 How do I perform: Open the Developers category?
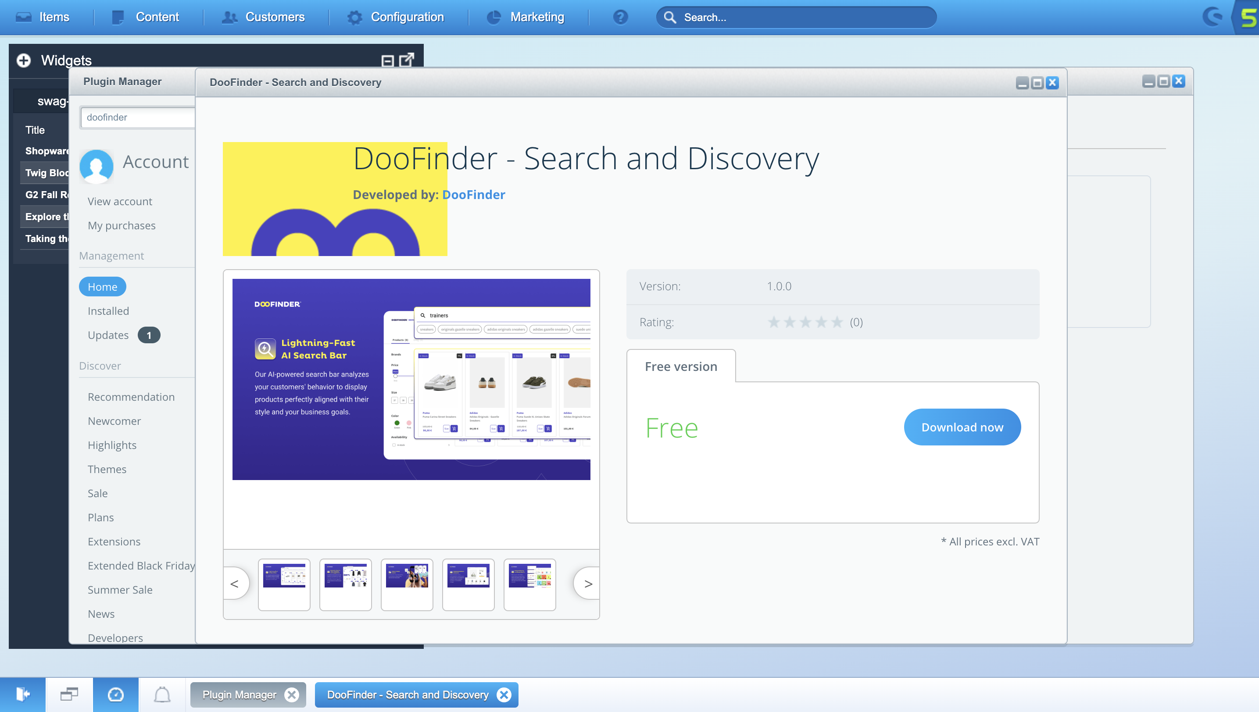[x=115, y=637]
